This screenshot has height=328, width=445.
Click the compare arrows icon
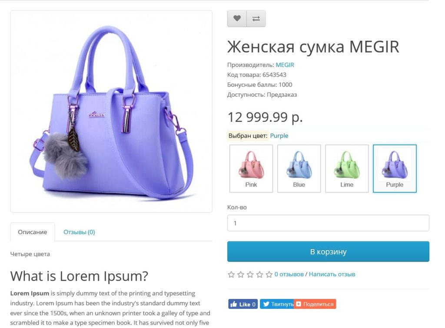click(x=256, y=19)
